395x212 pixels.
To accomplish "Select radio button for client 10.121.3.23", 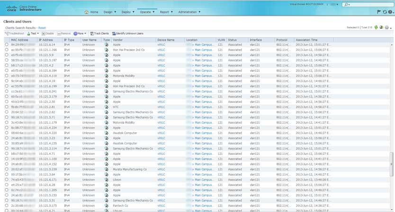I will click(x=7, y=138).
